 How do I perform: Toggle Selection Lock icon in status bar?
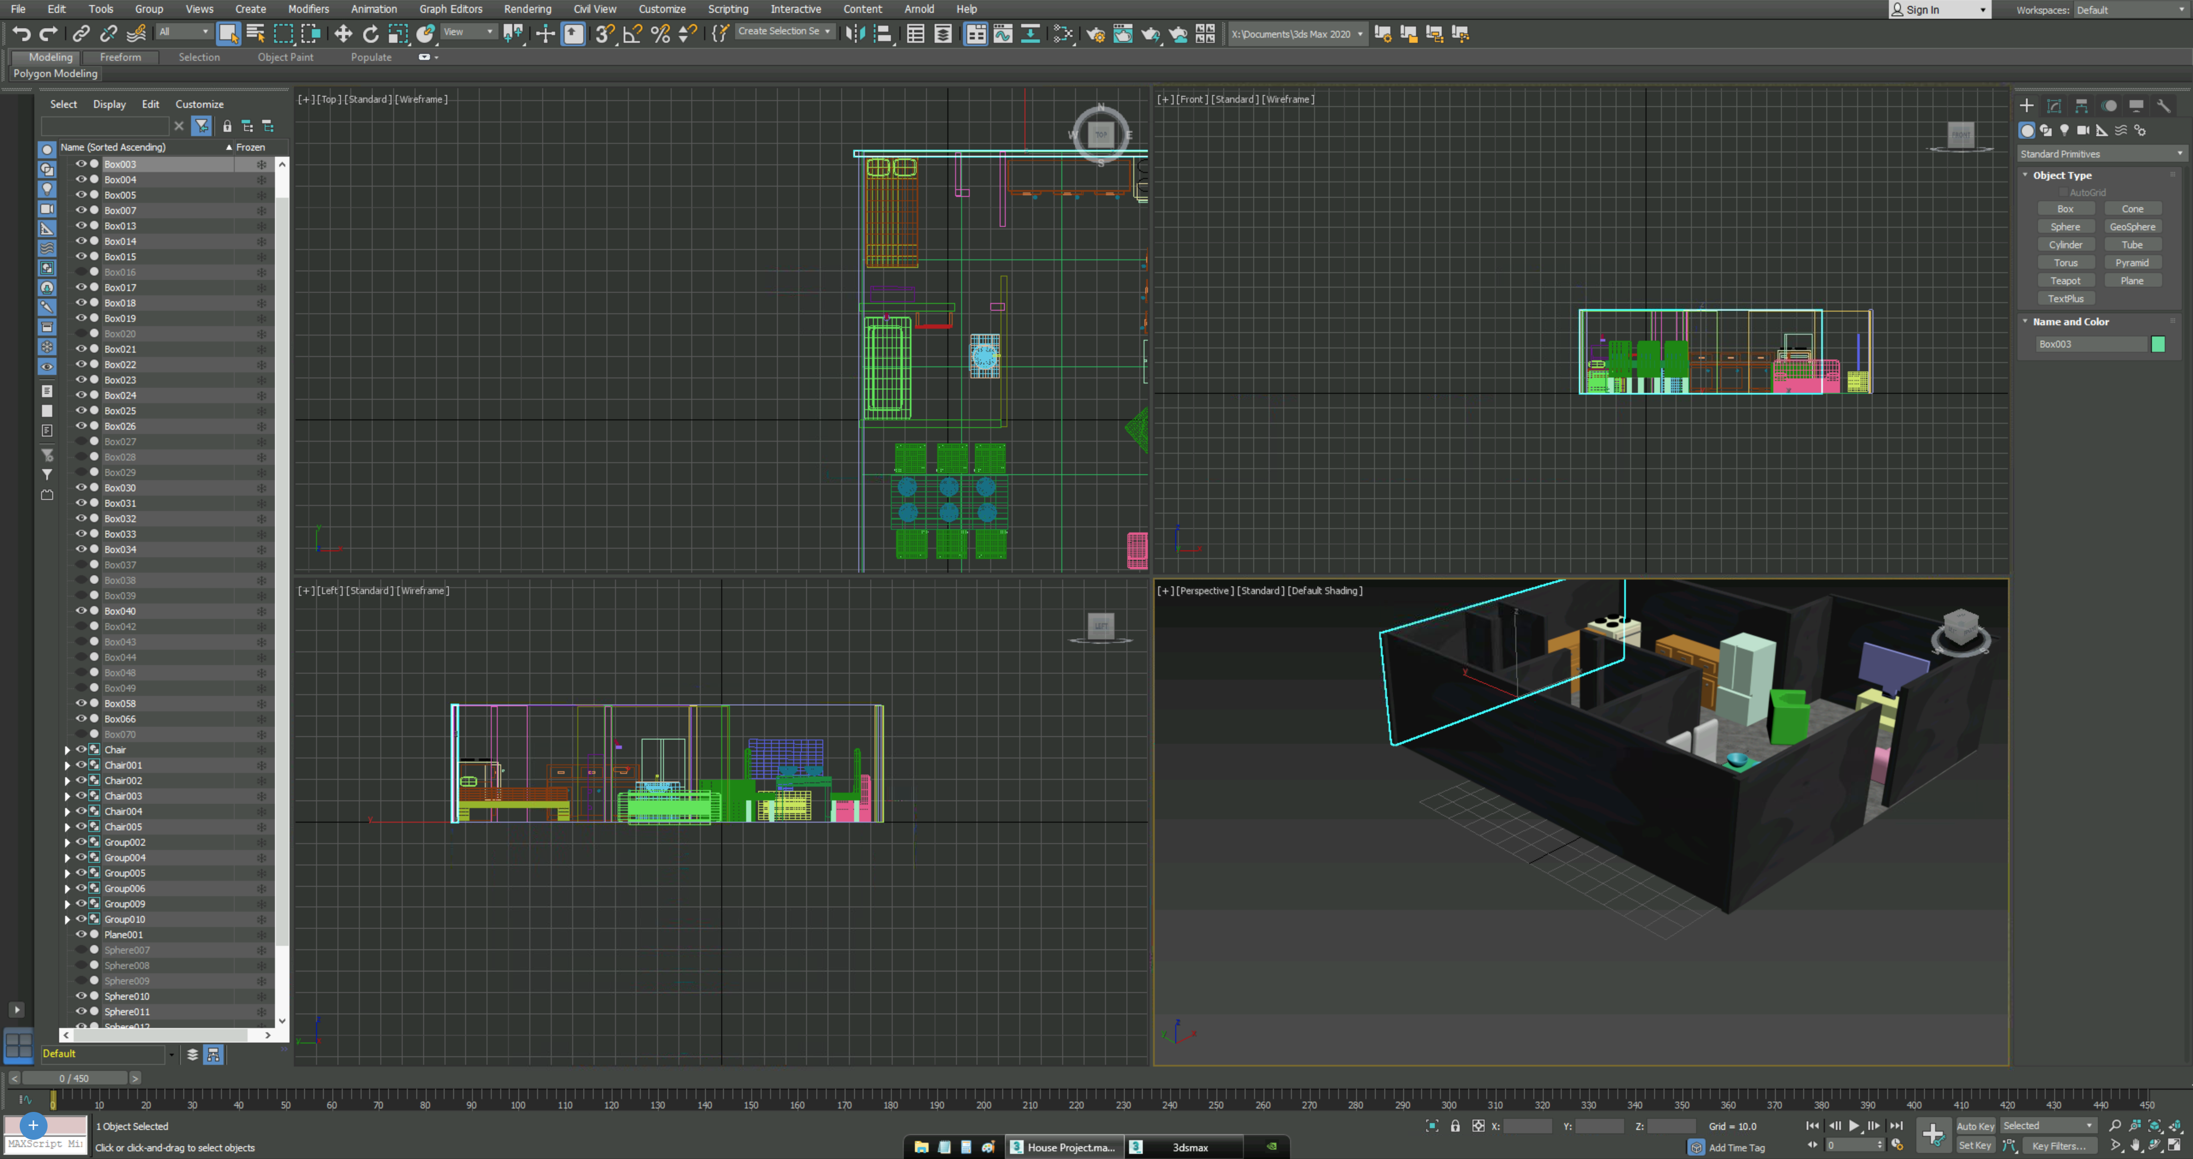pos(1456,1126)
